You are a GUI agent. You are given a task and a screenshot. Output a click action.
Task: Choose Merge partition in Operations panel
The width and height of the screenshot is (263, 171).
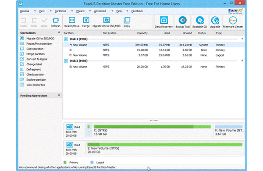pos(32,54)
